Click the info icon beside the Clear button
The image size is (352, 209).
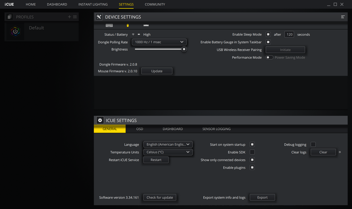pyautogui.click(x=340, y=152)
